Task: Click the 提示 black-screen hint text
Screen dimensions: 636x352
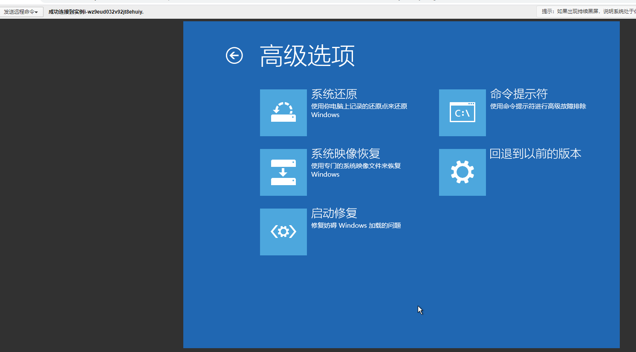Action: click(587, 11)
